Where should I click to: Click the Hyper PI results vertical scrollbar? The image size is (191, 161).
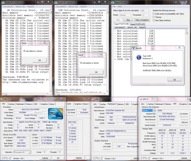click(186, 63)
